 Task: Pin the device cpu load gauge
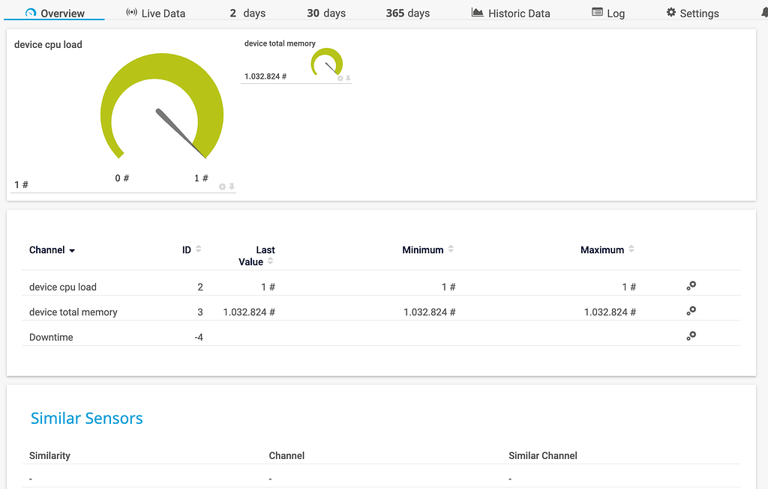[x=232, y=186]
